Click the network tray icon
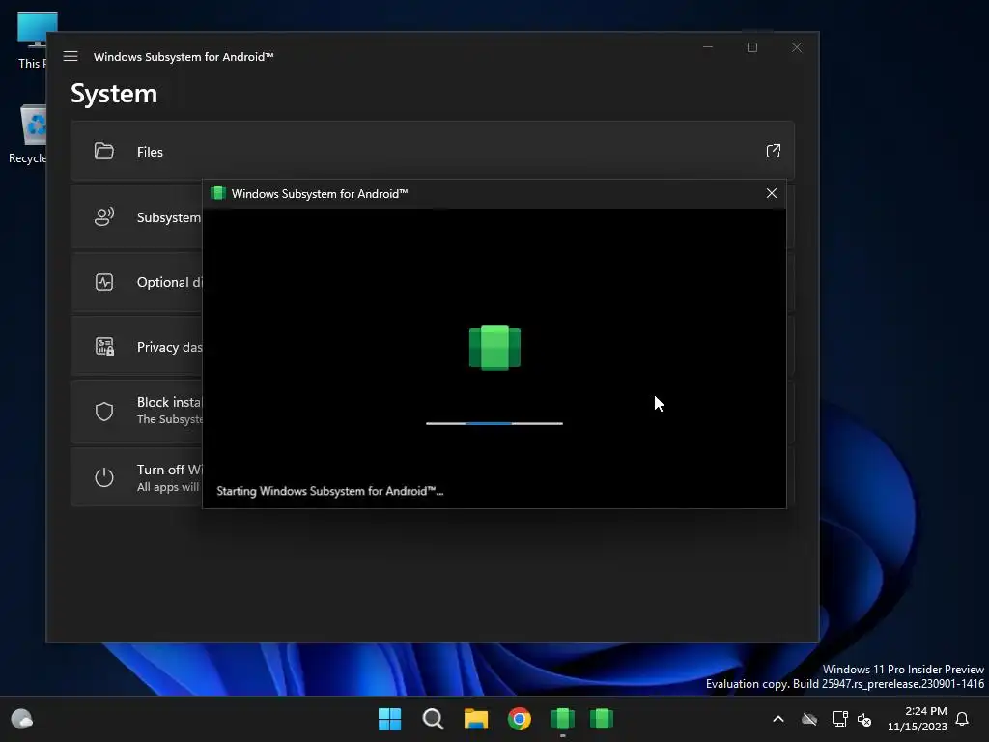 click(x=839, y=719)
